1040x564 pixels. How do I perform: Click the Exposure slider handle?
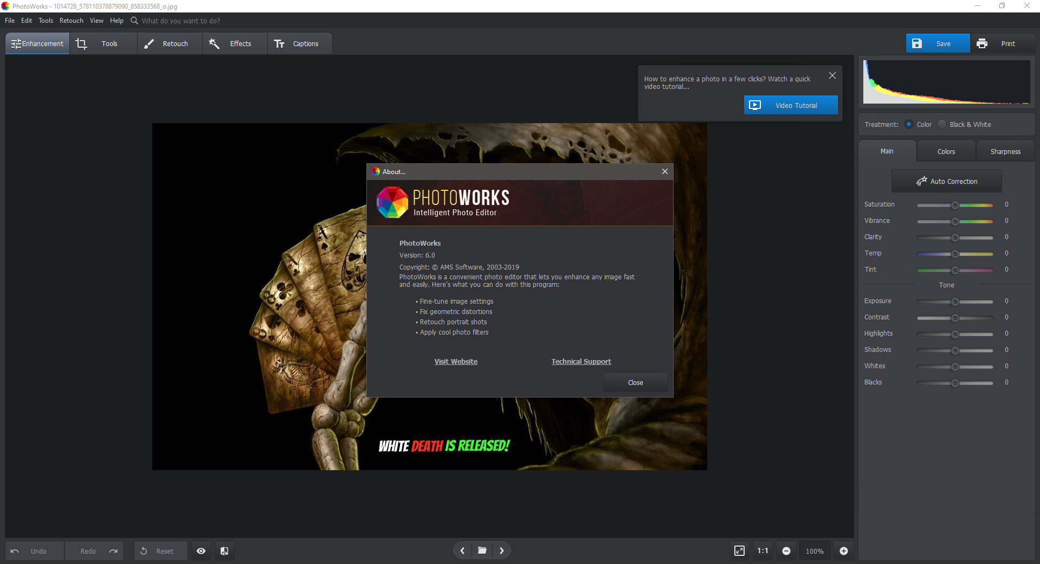pyautogui.click(x=955, y=302)
